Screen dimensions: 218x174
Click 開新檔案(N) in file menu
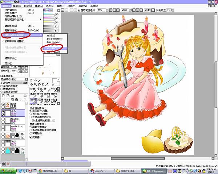[22, 10]
